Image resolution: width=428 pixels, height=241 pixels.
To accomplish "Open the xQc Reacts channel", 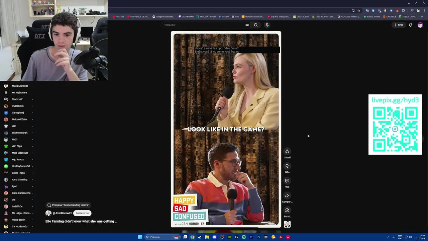I will pos(18,160).
